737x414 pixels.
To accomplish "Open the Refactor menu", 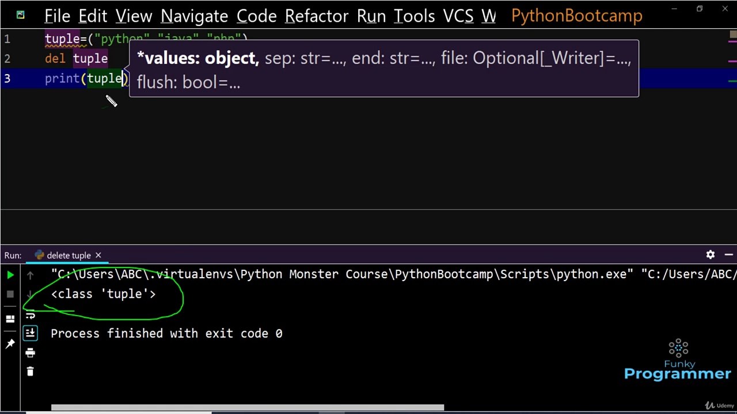I will (316, 16).
